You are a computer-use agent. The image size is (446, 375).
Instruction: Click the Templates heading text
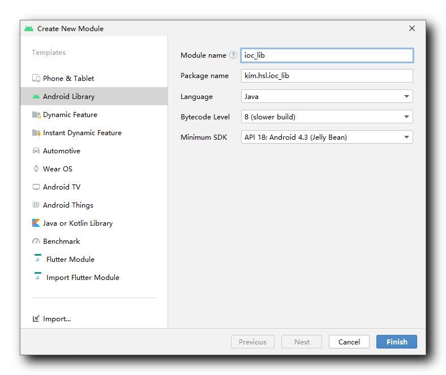pyautogui.click(x=49, y=53)
